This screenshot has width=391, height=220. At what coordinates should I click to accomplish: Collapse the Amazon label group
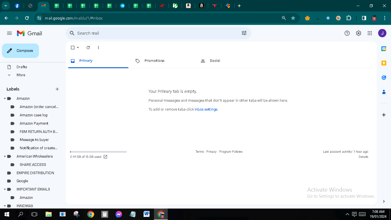click(x=5, y=99)
